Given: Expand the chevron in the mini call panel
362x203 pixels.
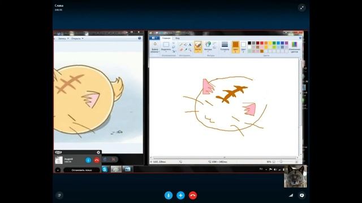Looking at the screenshot, I should (58, 170).
